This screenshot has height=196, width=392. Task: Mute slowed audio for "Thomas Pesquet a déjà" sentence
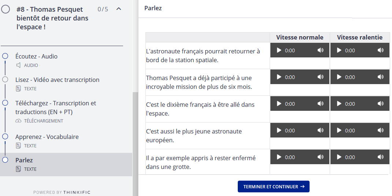coord(381,77)
